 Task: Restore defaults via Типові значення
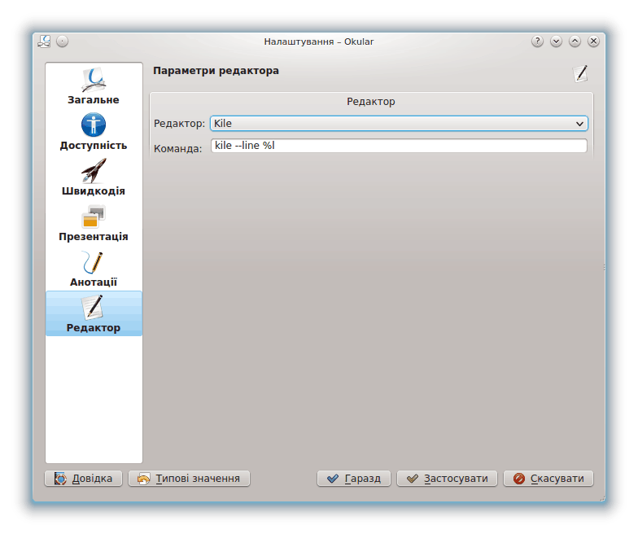tap(189, 479)
